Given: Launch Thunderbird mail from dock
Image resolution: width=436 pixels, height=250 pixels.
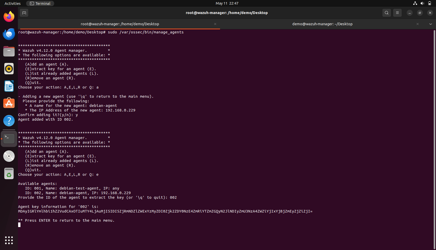Looking at the screenshot, I should pos(9,34).
